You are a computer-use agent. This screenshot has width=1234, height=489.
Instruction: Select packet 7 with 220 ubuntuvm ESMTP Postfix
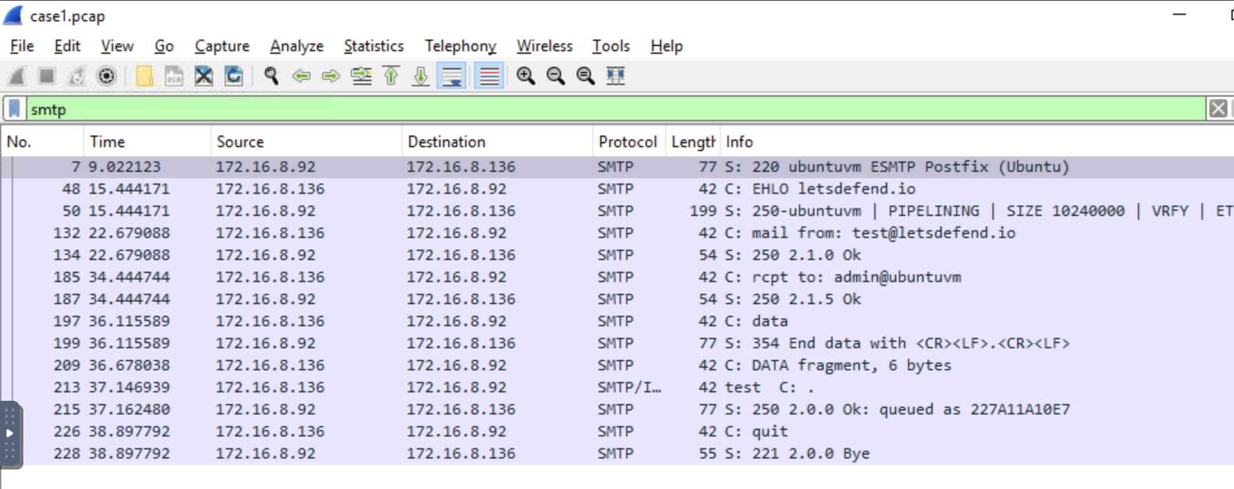(617, 167)
